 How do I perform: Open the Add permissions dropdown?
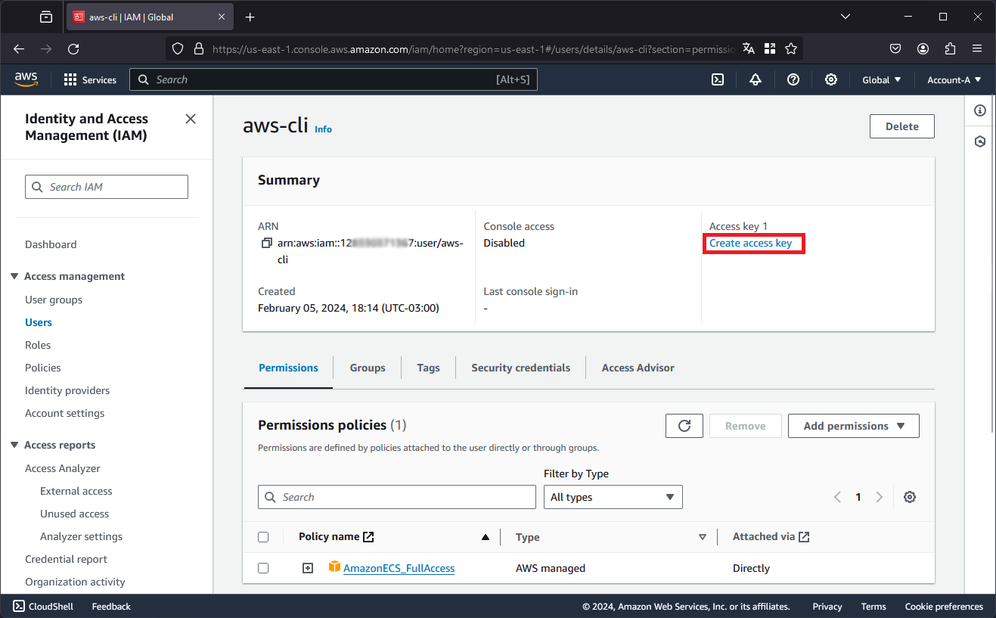[x=854, y=426]
